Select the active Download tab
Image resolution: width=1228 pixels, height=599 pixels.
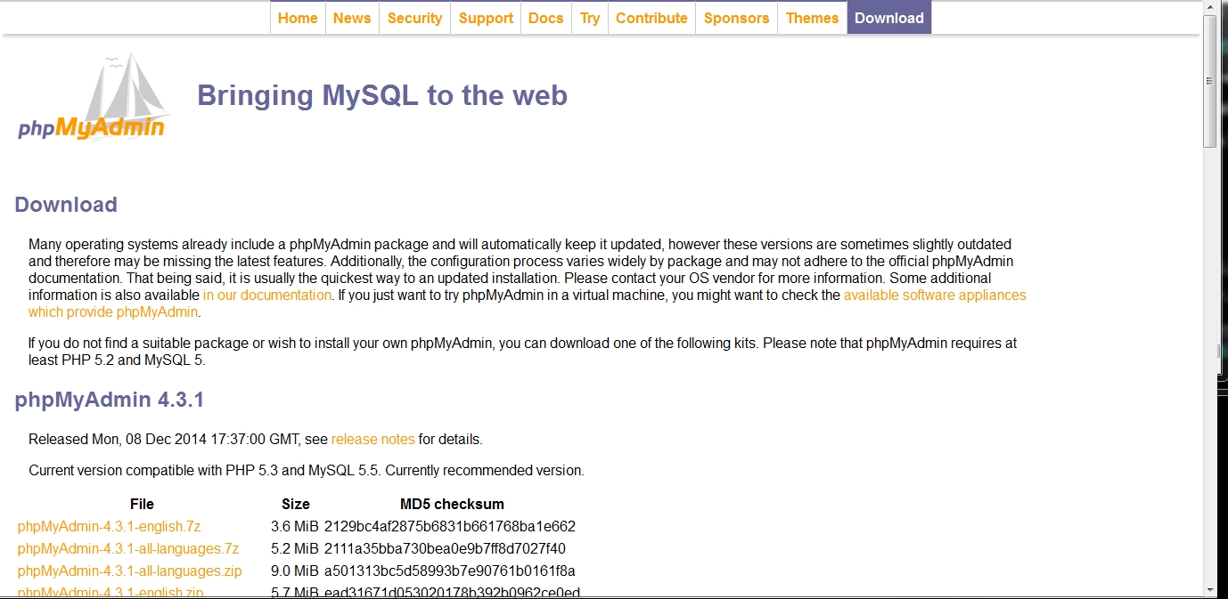(889, 18)
